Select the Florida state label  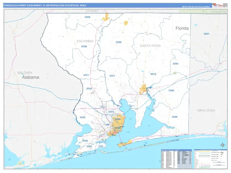(x=182, y=28)
